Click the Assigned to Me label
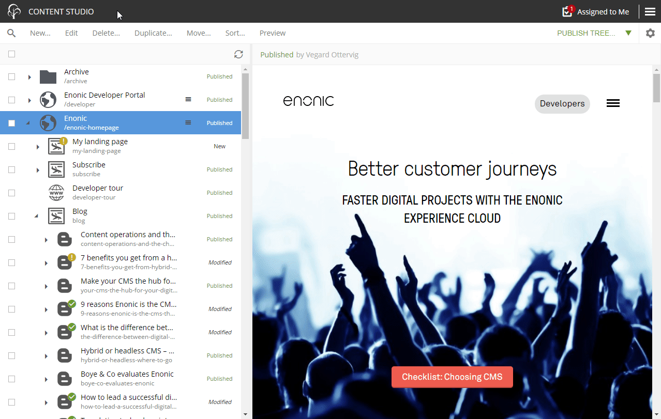661x419 pixels. click(603, 12)
